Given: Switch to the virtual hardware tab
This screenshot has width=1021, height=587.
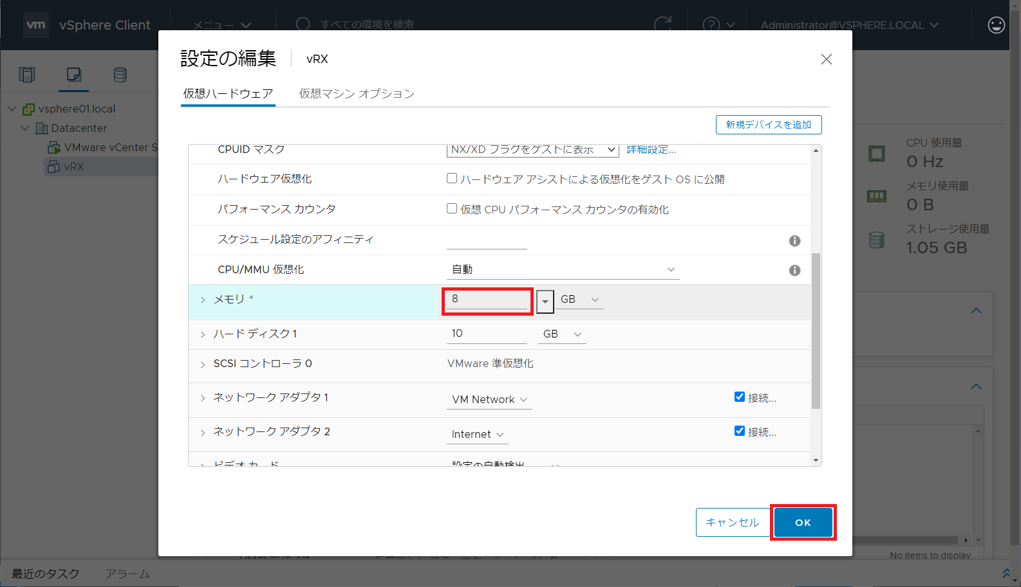Looking at the screenshot, I should (x=228, y=94).
